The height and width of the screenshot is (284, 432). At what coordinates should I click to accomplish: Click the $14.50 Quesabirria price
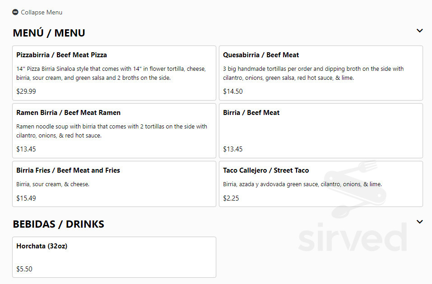232,92
